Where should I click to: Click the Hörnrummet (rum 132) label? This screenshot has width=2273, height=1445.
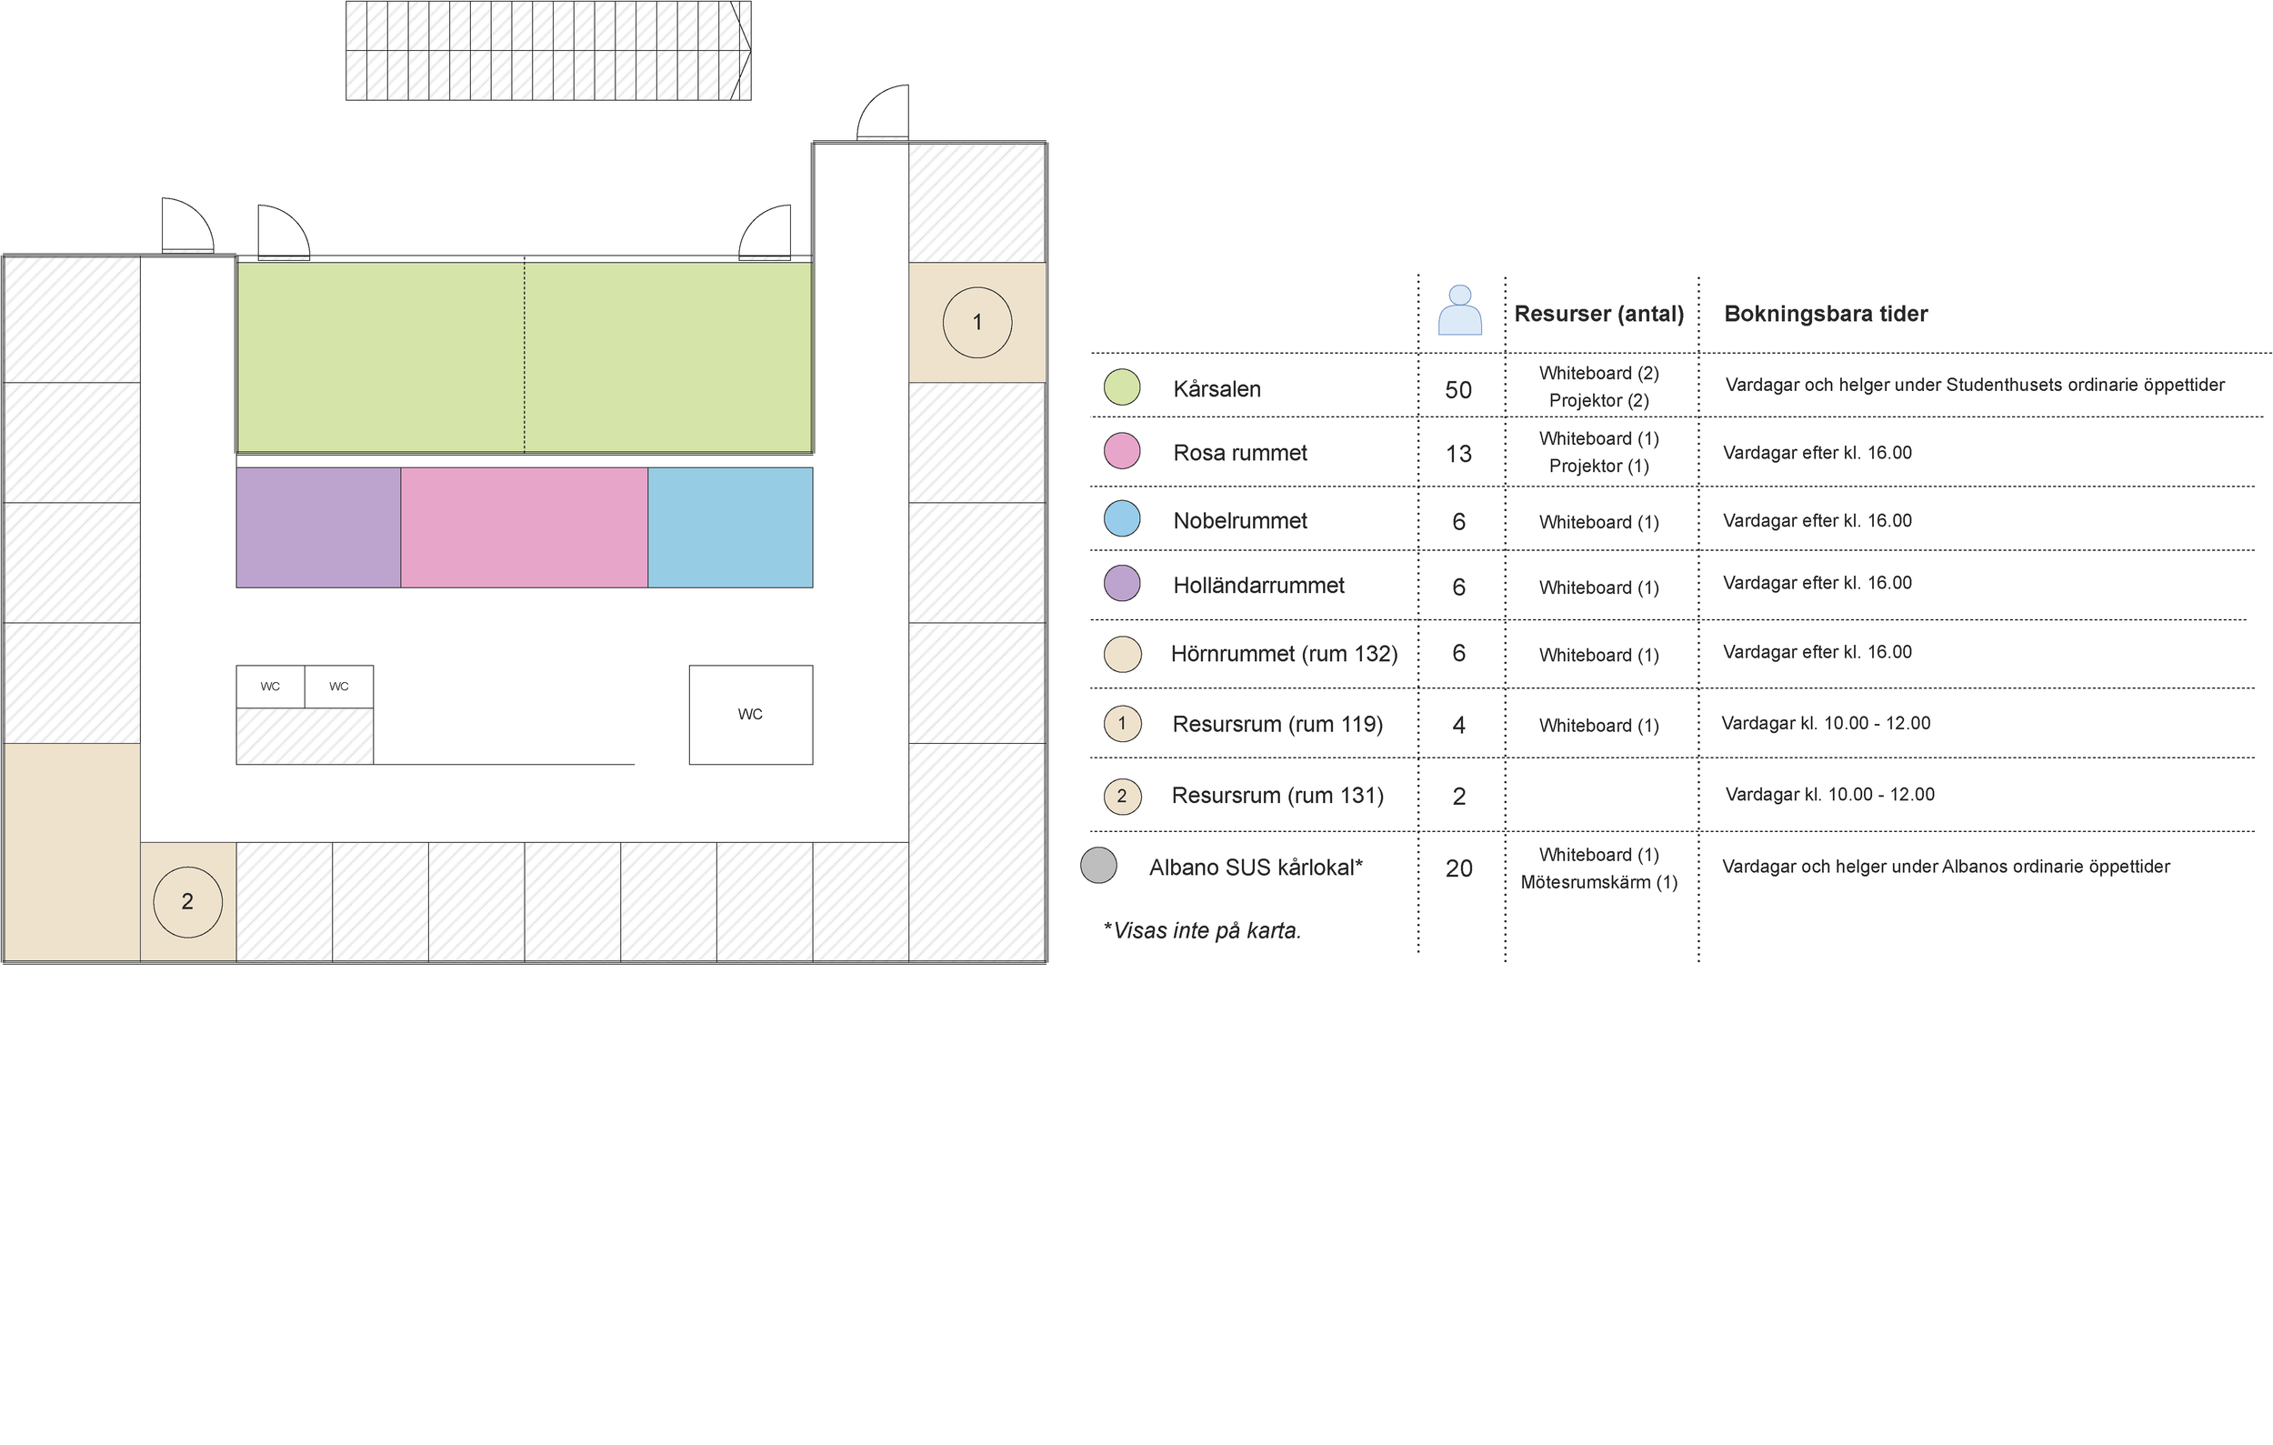1284,653
